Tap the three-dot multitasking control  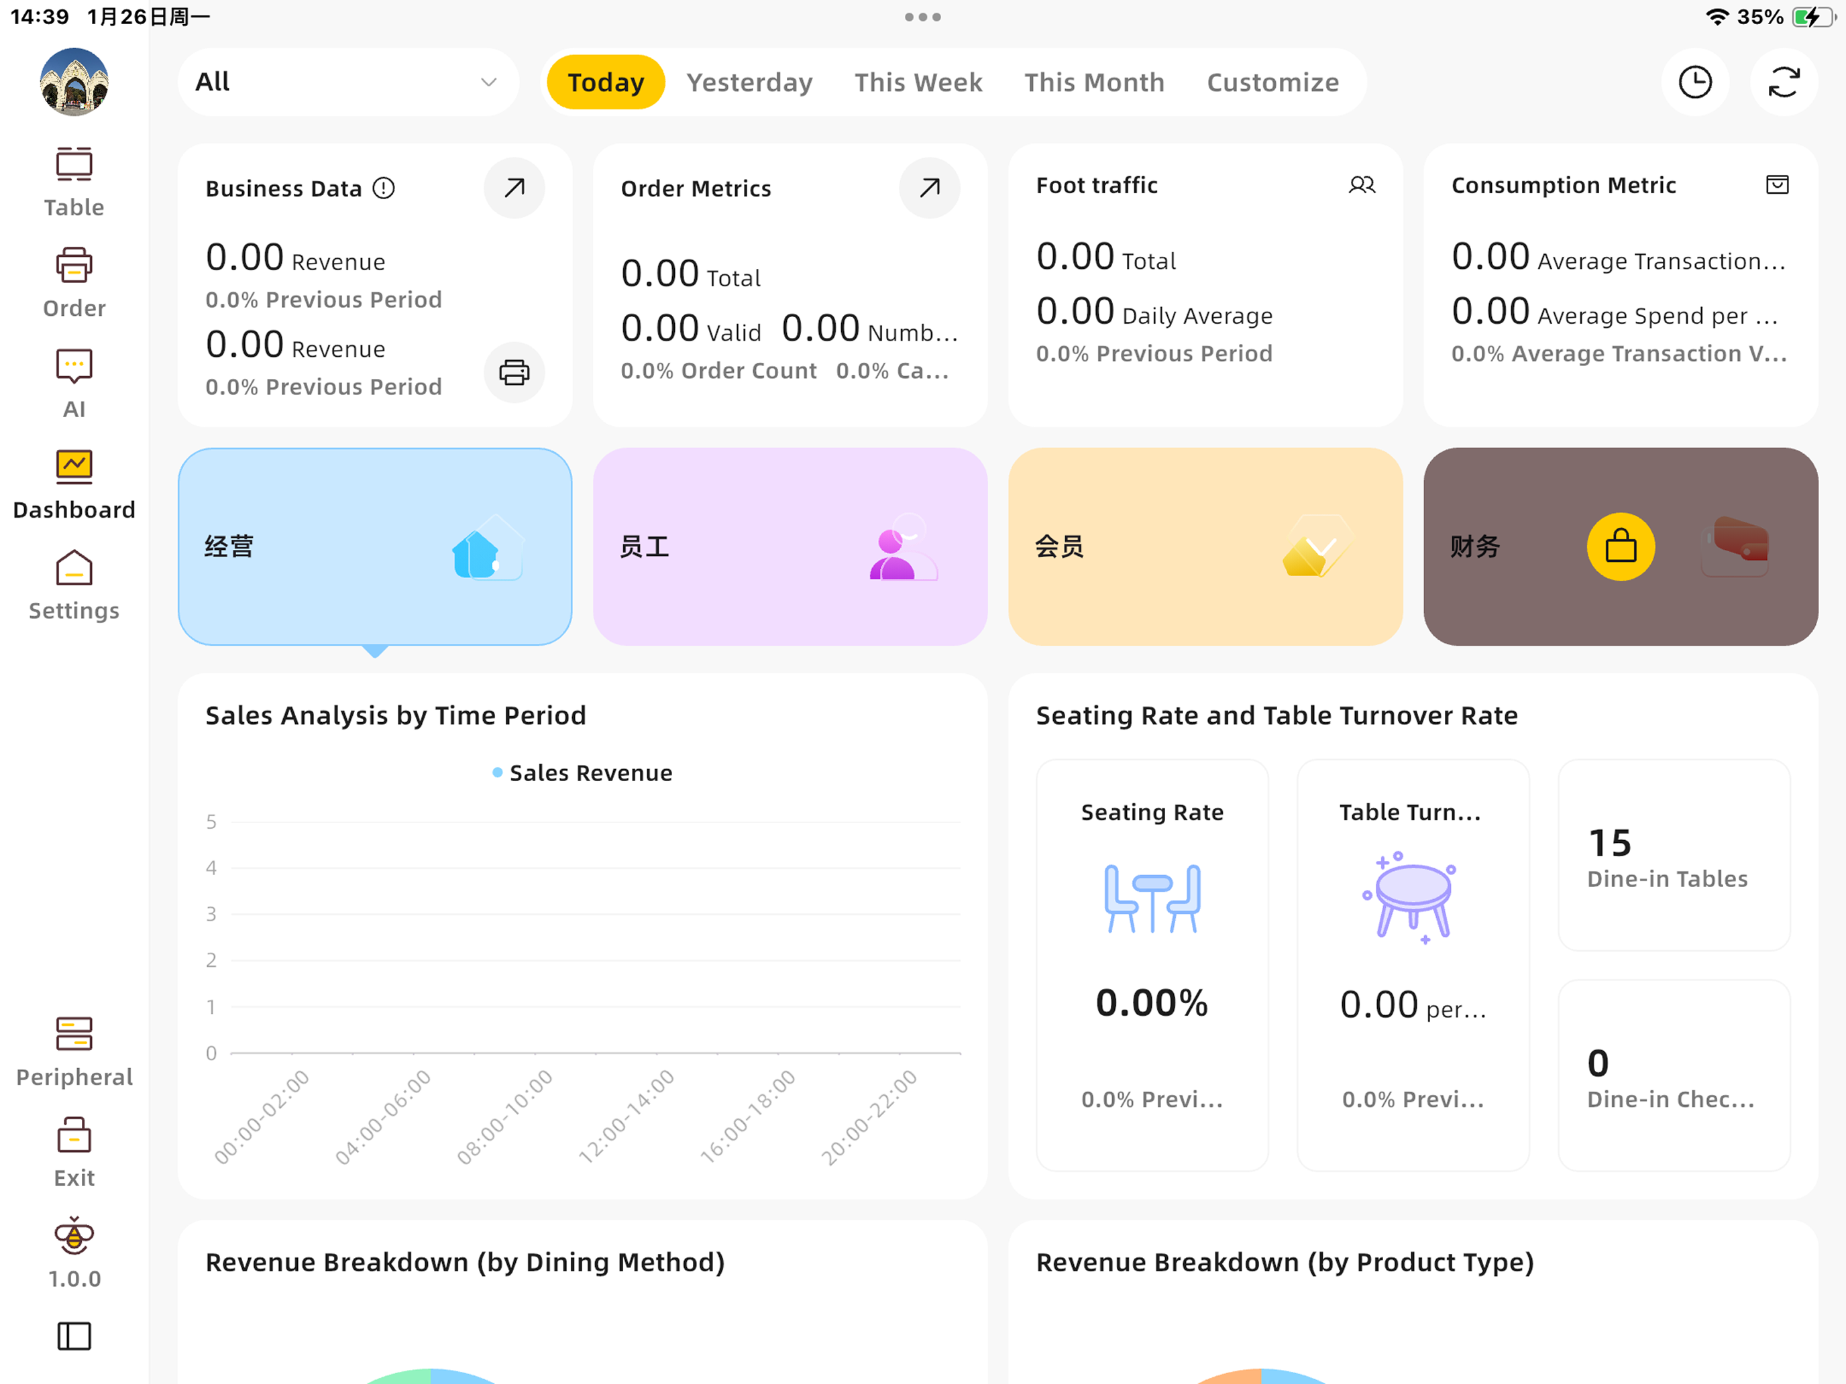[x=923, y=17]
